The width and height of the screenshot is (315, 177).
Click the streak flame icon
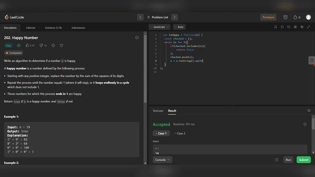tap(295, 17)
